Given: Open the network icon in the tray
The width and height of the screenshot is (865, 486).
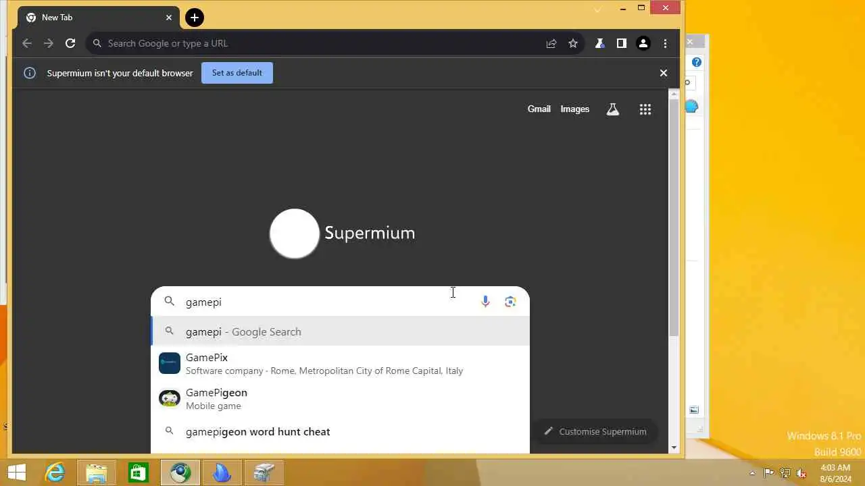Looking at the screenshot, I should coord(785,473).
